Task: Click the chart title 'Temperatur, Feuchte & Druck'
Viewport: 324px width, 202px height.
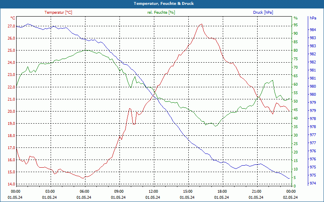Action: pyautogui.click(x=164, y=4)
